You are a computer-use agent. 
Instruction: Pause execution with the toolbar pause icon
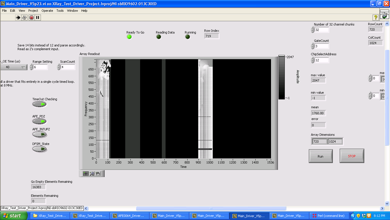38,17
